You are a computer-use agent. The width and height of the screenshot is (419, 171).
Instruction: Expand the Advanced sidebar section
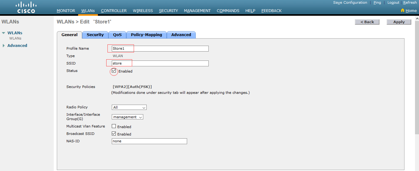point(3,45)
